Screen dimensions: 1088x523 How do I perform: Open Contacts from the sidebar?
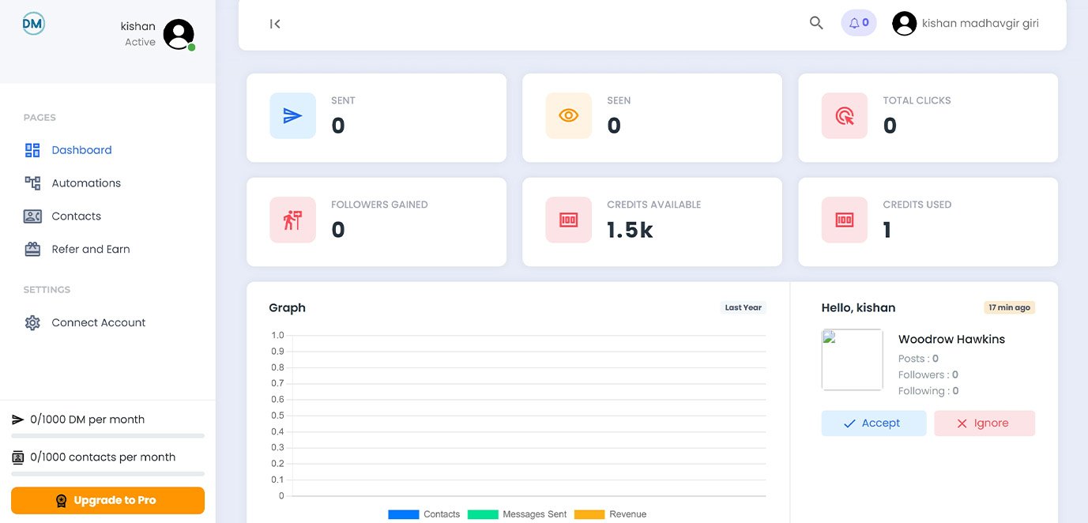tap(76, 216)
